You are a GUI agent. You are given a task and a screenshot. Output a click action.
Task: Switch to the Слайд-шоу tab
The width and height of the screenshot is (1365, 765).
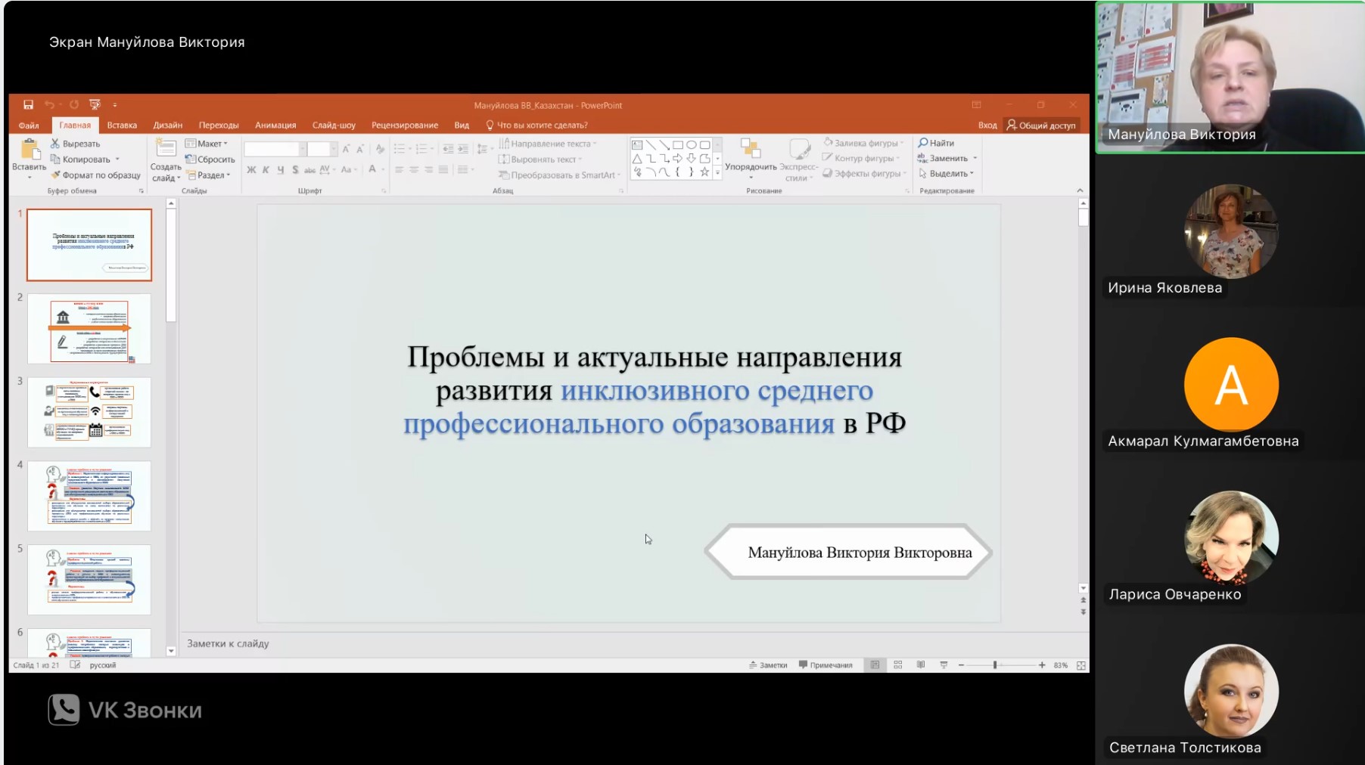click(334, 125)
